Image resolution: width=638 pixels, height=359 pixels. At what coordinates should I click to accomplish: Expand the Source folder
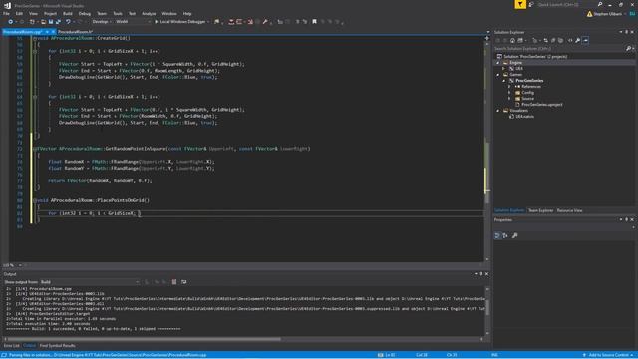509,99
